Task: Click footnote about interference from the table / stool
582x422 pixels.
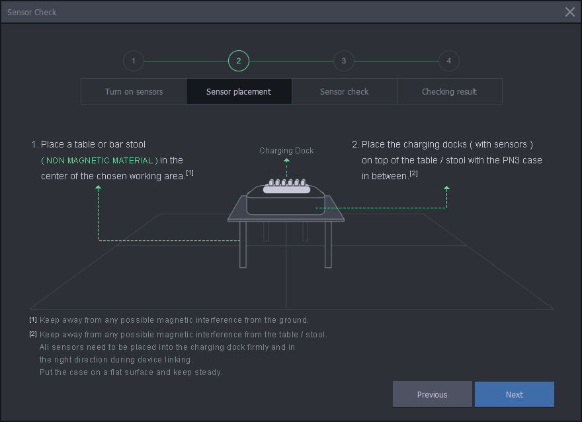Action: click(x=183, y=335)
